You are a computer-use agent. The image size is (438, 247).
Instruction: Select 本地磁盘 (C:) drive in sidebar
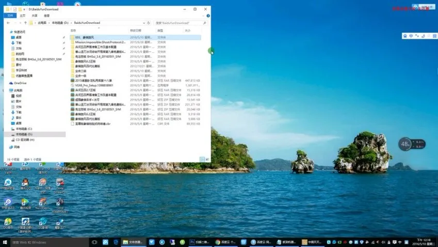(23, 129)
